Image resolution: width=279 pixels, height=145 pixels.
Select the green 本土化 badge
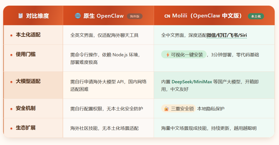[256, 16]
